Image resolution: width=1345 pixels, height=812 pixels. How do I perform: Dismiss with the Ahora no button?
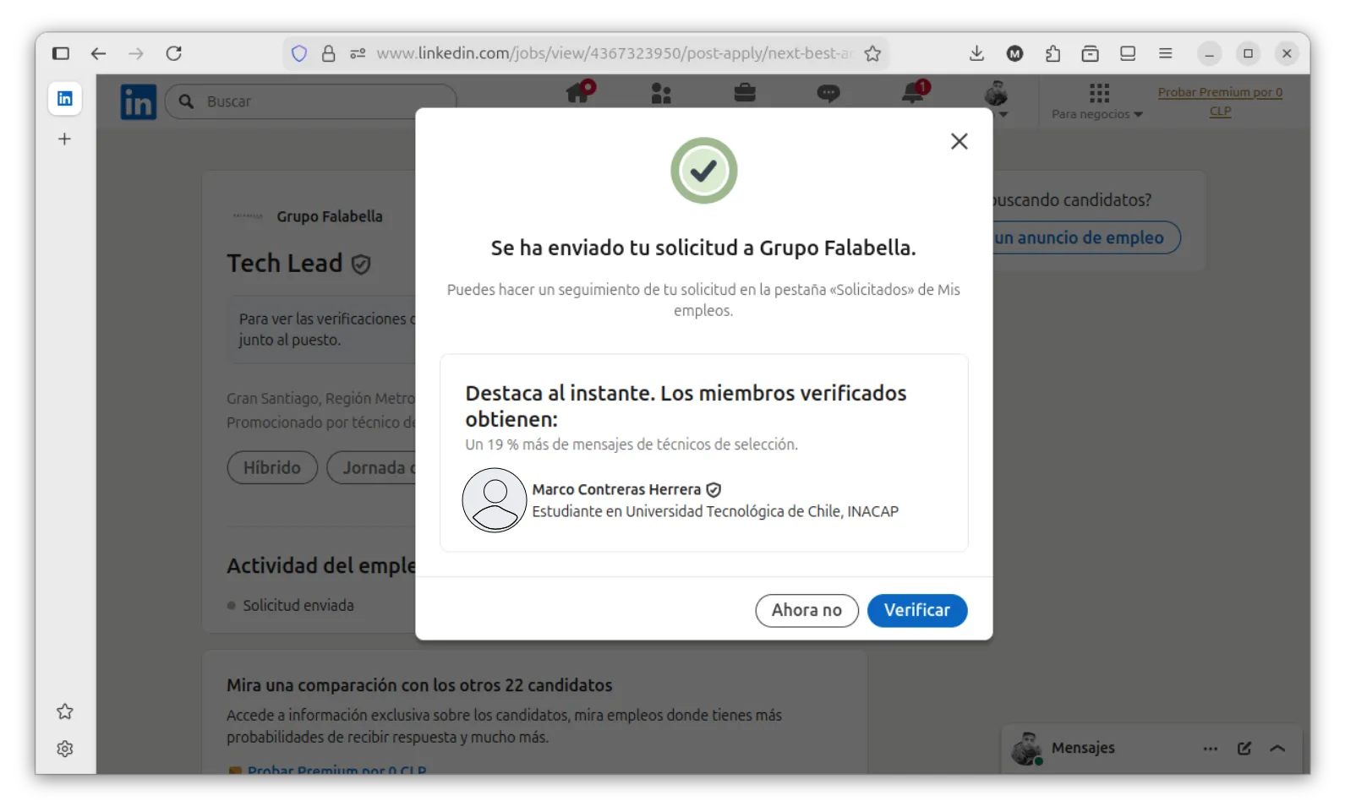[x=806, y=610]
